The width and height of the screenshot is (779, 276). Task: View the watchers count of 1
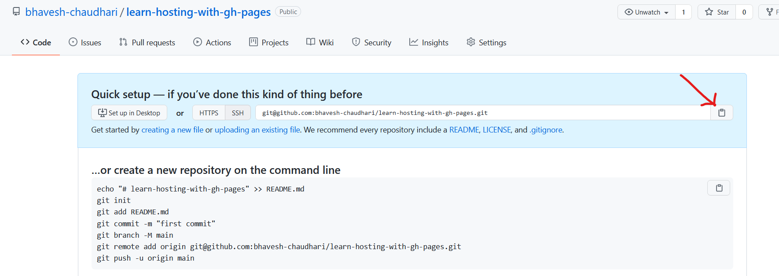pos(683,12)
